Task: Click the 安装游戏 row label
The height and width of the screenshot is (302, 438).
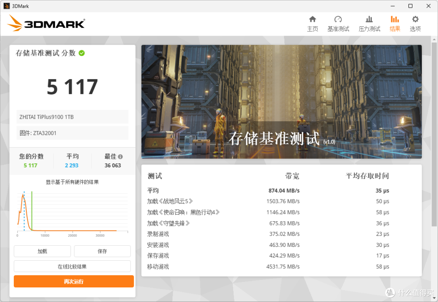Action: tap(158, 245)
